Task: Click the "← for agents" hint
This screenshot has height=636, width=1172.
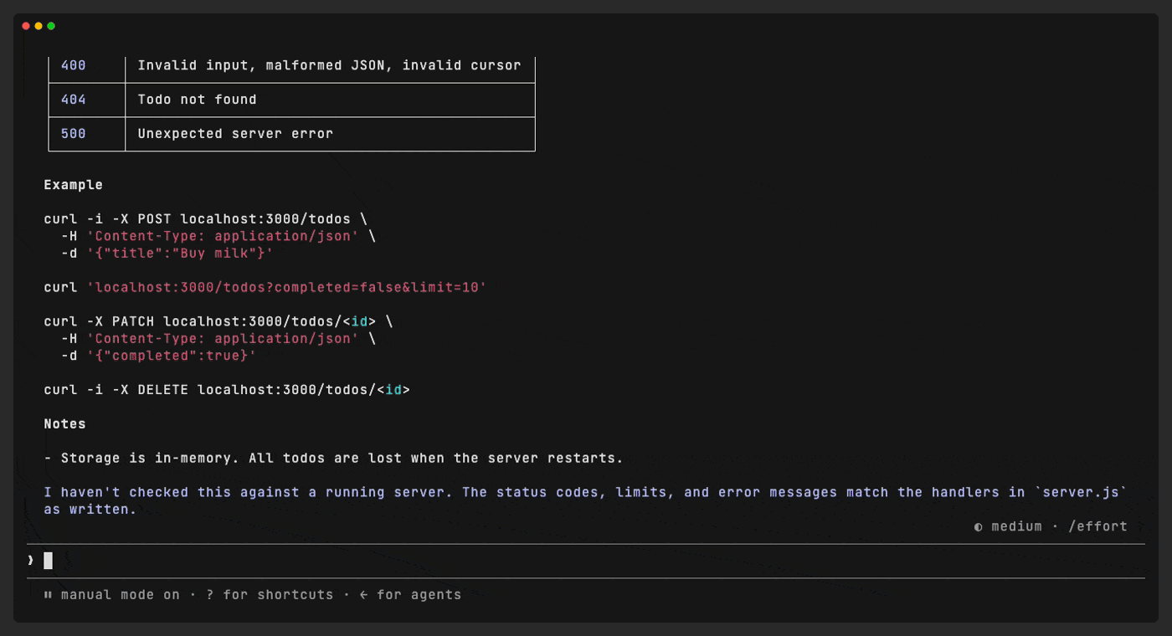Action: (410, 595)
